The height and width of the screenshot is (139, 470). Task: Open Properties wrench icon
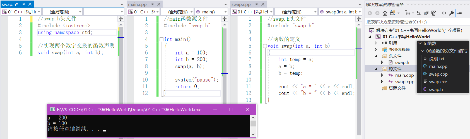click(452, 13)
